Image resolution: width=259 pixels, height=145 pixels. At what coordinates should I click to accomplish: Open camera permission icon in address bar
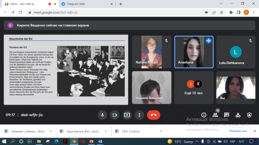(206, 12)
